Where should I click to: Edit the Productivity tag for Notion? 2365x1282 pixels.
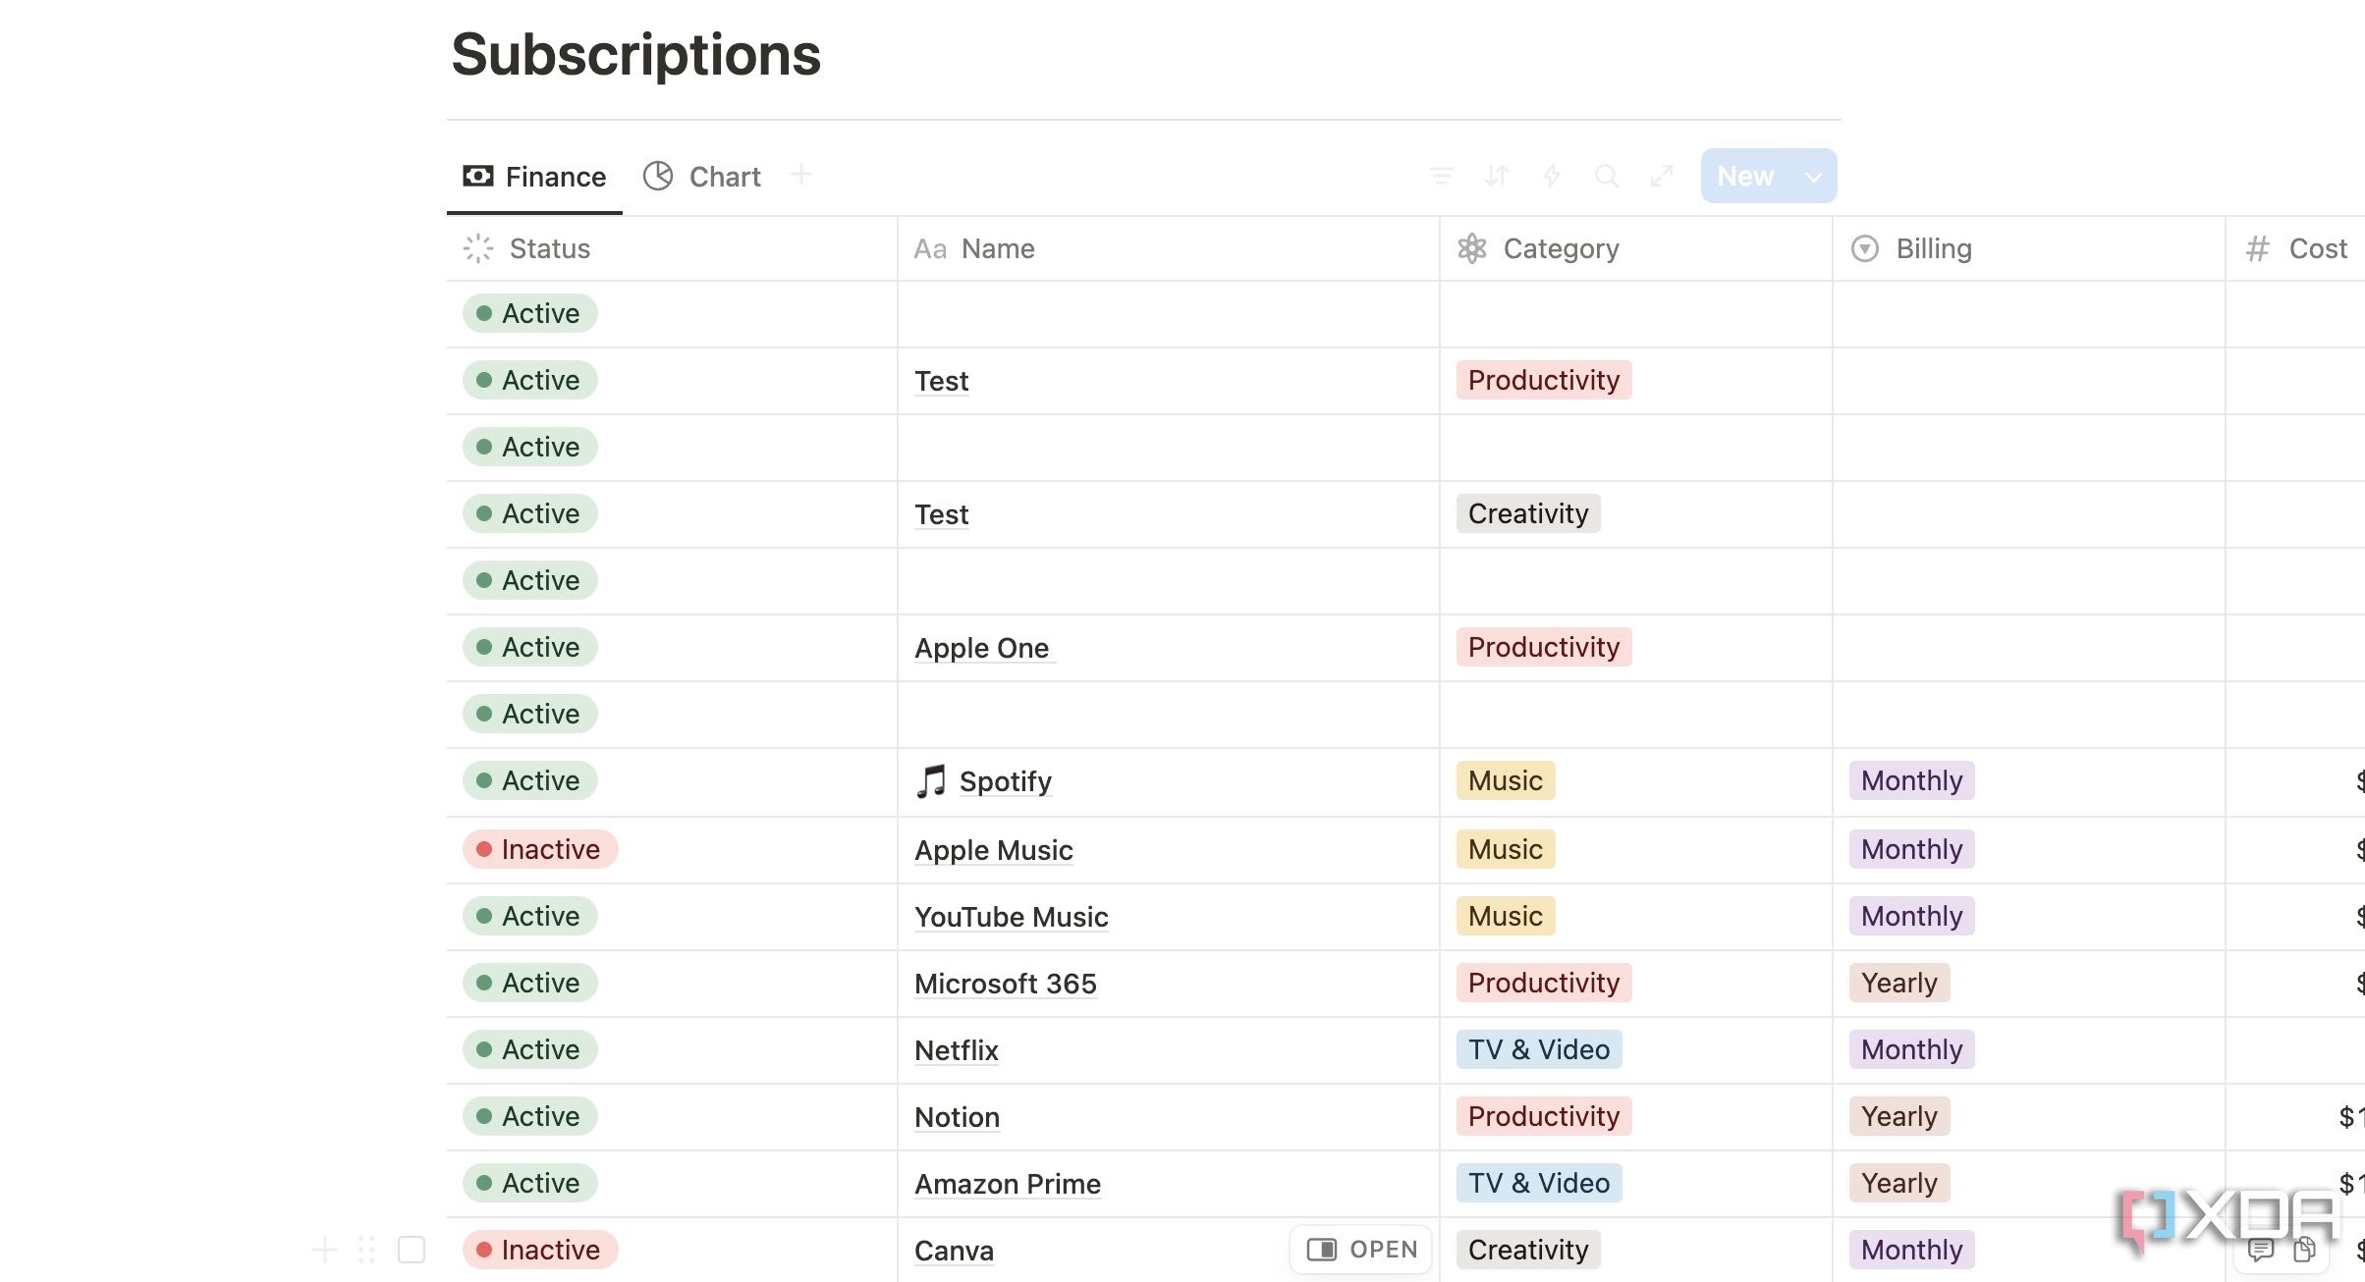pos(1544,1116)
